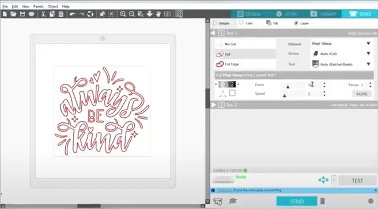
Task: Switch to the Line cut mode tab
Action: (246, 23)
